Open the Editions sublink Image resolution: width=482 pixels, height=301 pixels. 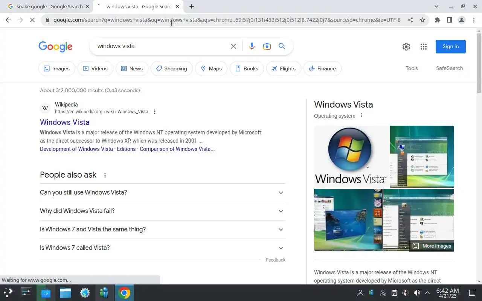coord(126,149)
